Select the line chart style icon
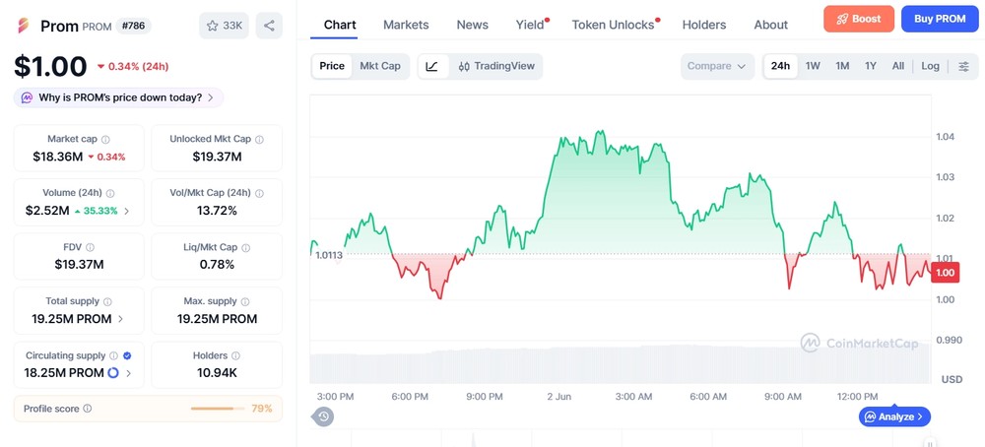Viewport: 985px width, 447px height. pos(432,66)
